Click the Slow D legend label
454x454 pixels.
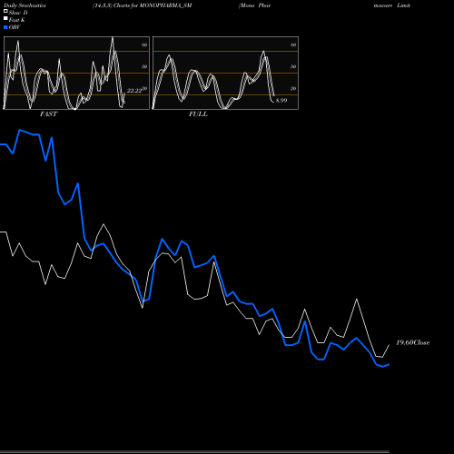pyautogui.click(x=18, y=13)
